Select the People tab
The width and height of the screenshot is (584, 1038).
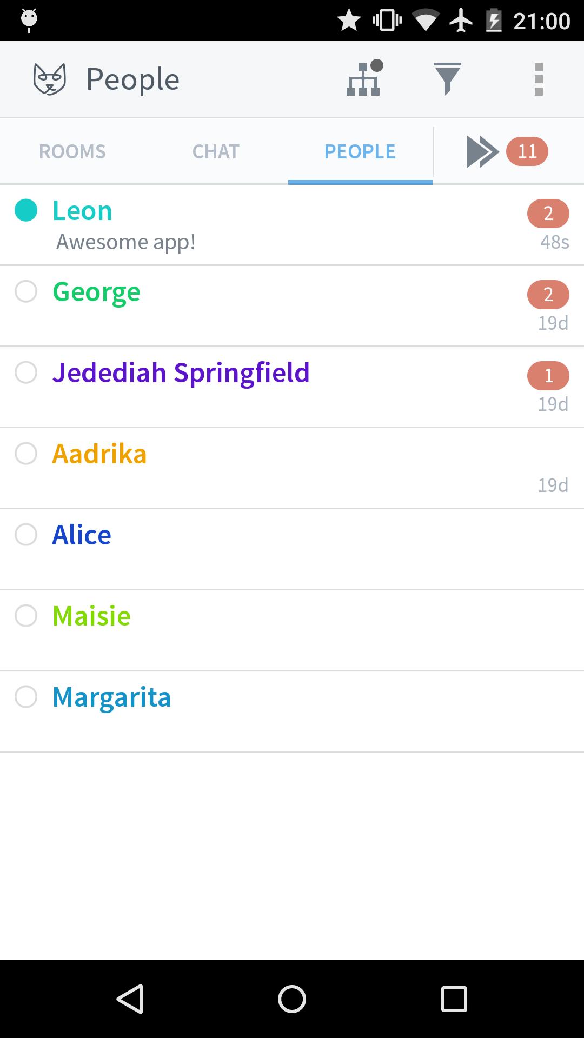(360, 152)
